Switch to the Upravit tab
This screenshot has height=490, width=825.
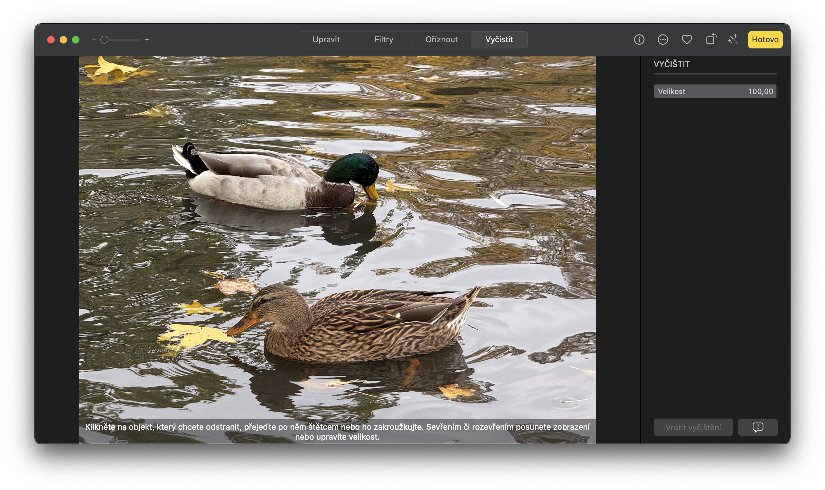pyautogui.click(x=327, y=39)
